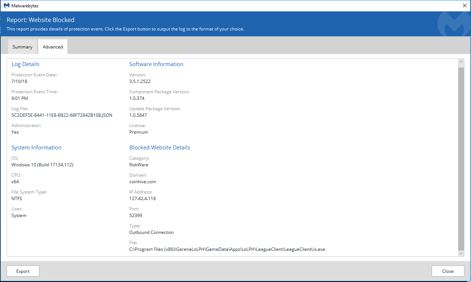Export the report log

23,271
